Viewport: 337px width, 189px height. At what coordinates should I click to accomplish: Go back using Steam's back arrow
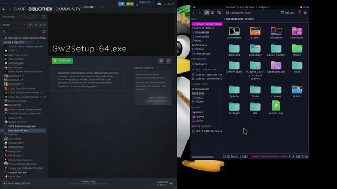point(4,9)
